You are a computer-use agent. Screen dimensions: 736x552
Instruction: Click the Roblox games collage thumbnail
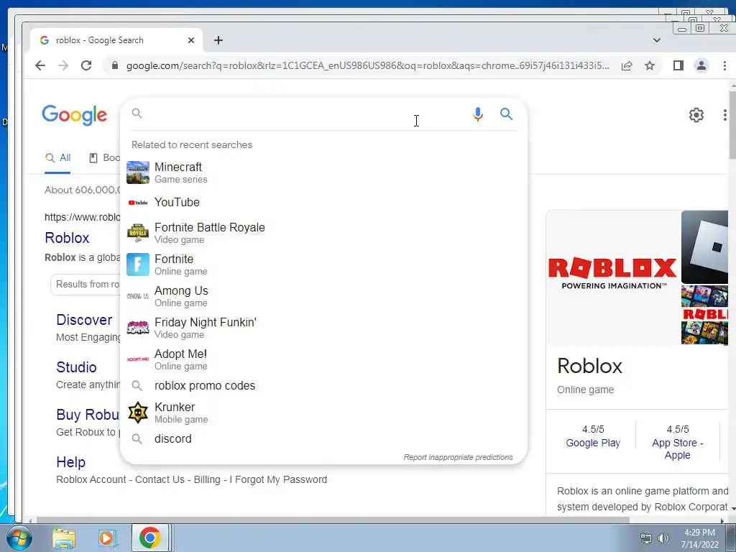click(x=704, y=315)
